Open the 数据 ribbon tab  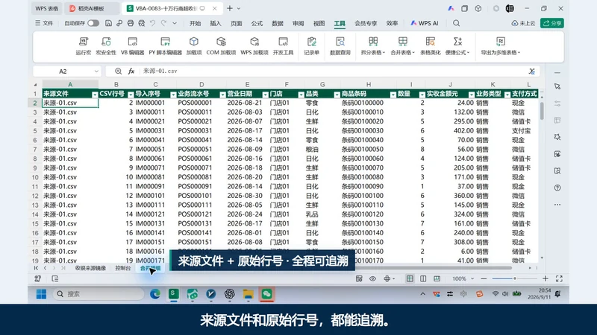278,23
